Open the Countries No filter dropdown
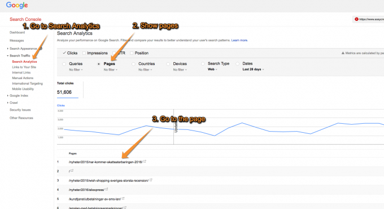Image resolution: width=384 pixels, height=209 pixels. pos(145,70)
